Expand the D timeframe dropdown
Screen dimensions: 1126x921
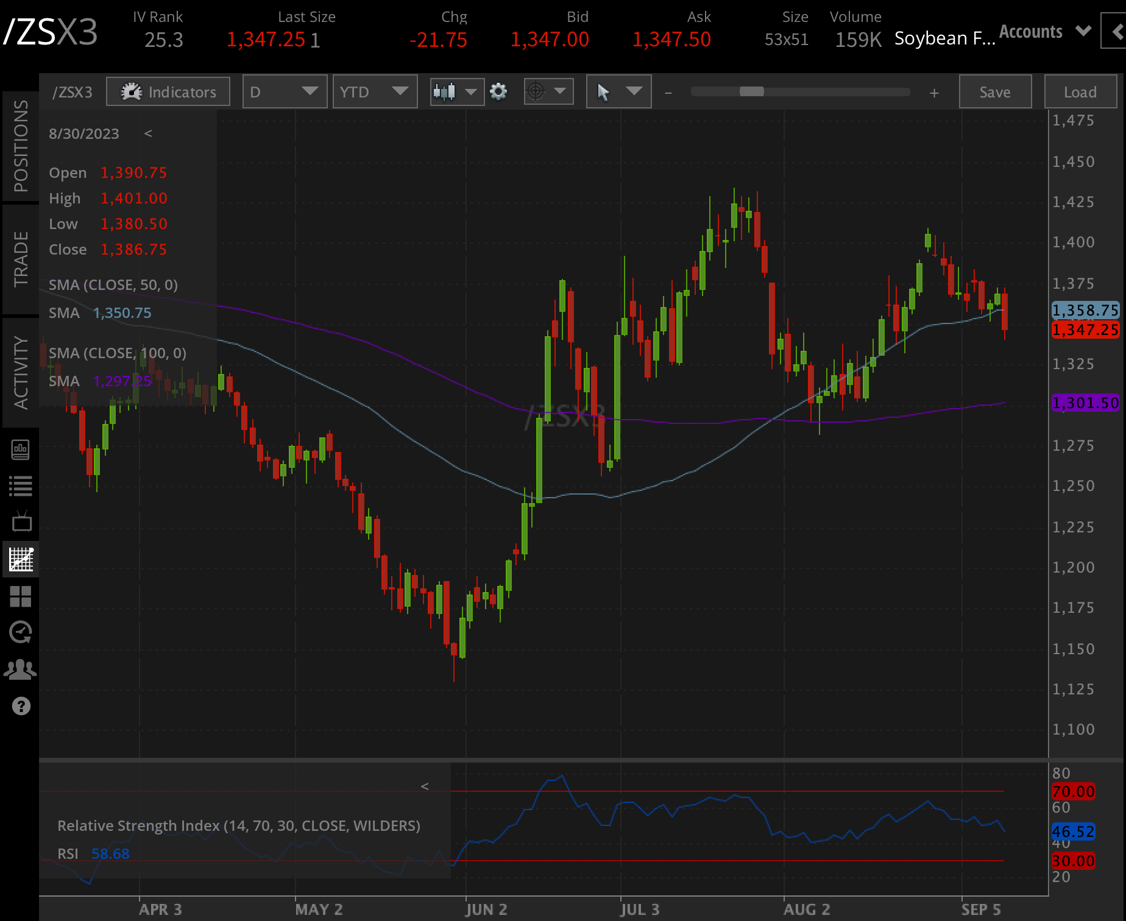(284, 91)
